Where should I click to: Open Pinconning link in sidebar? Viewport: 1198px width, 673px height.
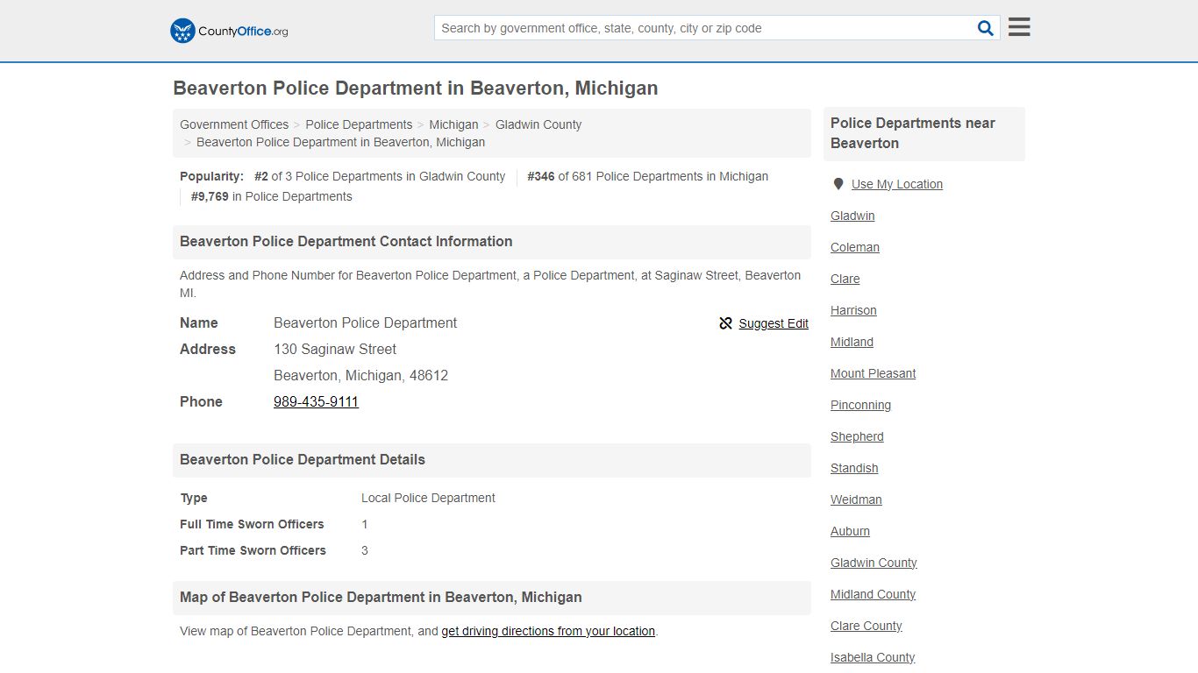pyautogui.click(x=860, y=405)
